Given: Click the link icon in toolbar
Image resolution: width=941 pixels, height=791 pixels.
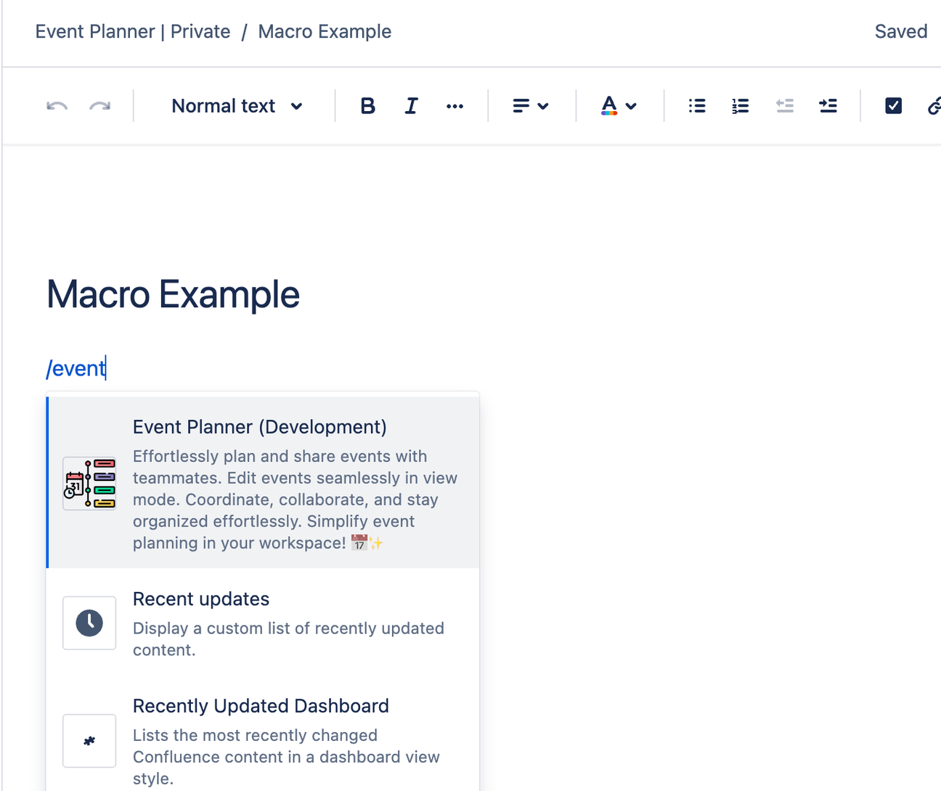Looking at the screenshot, I should click(934, 106).
